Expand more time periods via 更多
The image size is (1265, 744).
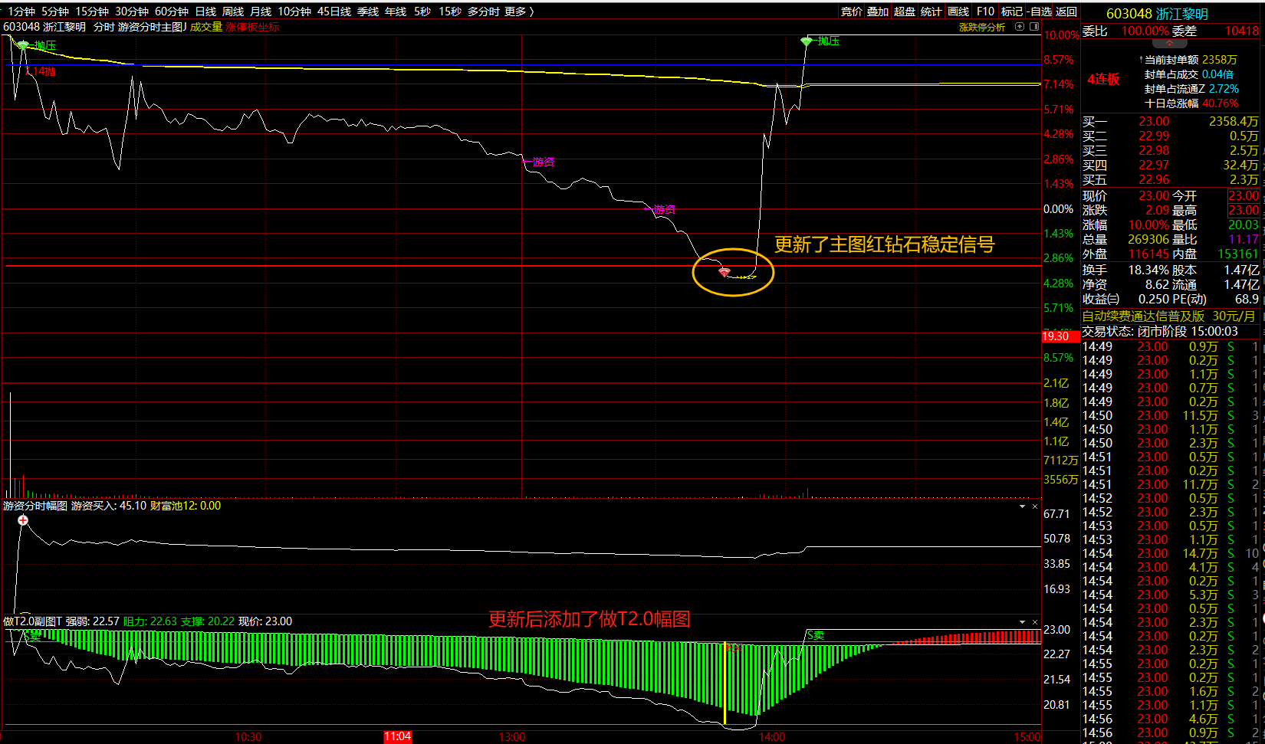(x=519, y=11)
